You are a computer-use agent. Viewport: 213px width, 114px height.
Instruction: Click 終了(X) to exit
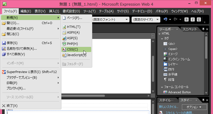31,106
